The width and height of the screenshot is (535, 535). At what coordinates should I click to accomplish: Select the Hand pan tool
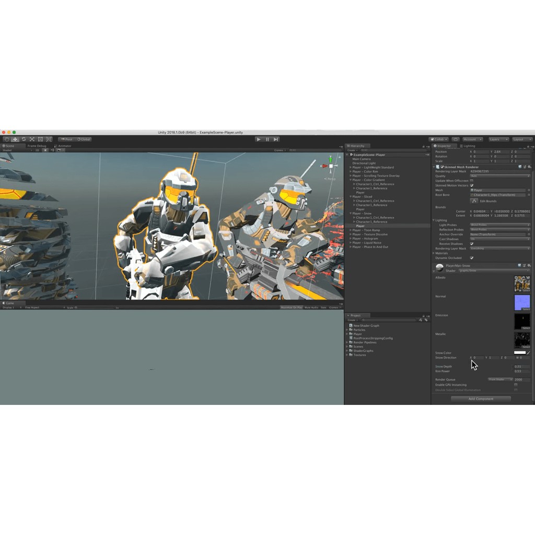pyautogui.click(x=7, y=139)
